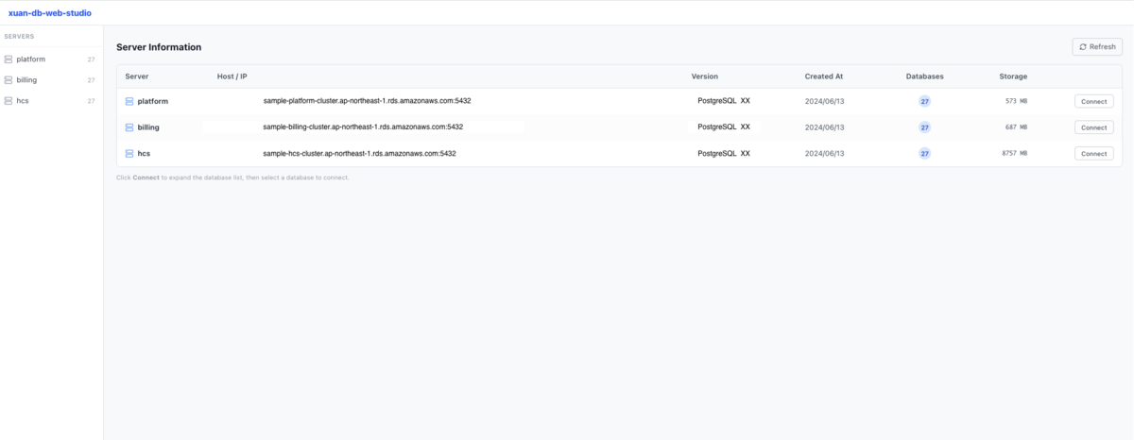Image resolution: width=1134 pixels, height=440 pixels.
Task: Click the platform row PostgreSQL version
Action: 724,101
